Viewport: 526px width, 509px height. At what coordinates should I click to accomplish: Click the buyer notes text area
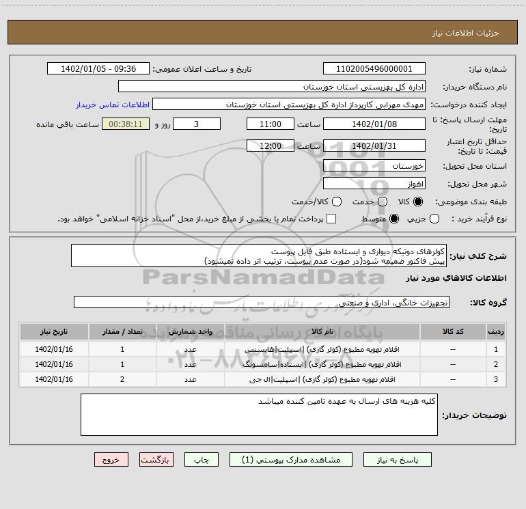(x=259, y=415)
